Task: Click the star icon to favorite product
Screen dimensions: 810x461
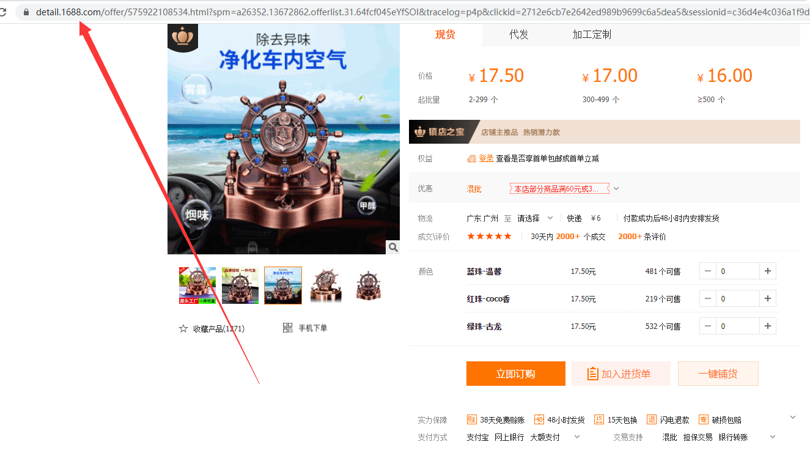Action: tap(183, 328)
